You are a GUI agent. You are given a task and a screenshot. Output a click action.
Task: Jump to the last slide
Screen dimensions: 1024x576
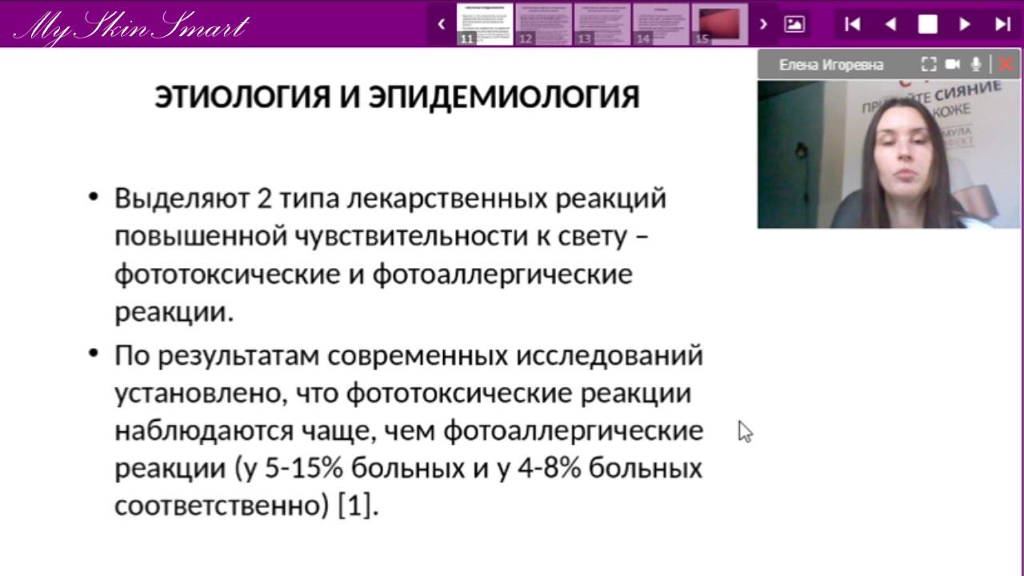tap(1002, 24)
